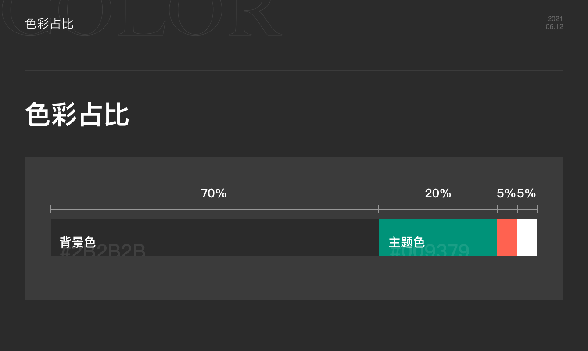Image resolution: width=588 pixels, height=351 pixels.
Task: Click the rightmost tick on the ruler
Action: pyautogui.click(x=538, y=209)
